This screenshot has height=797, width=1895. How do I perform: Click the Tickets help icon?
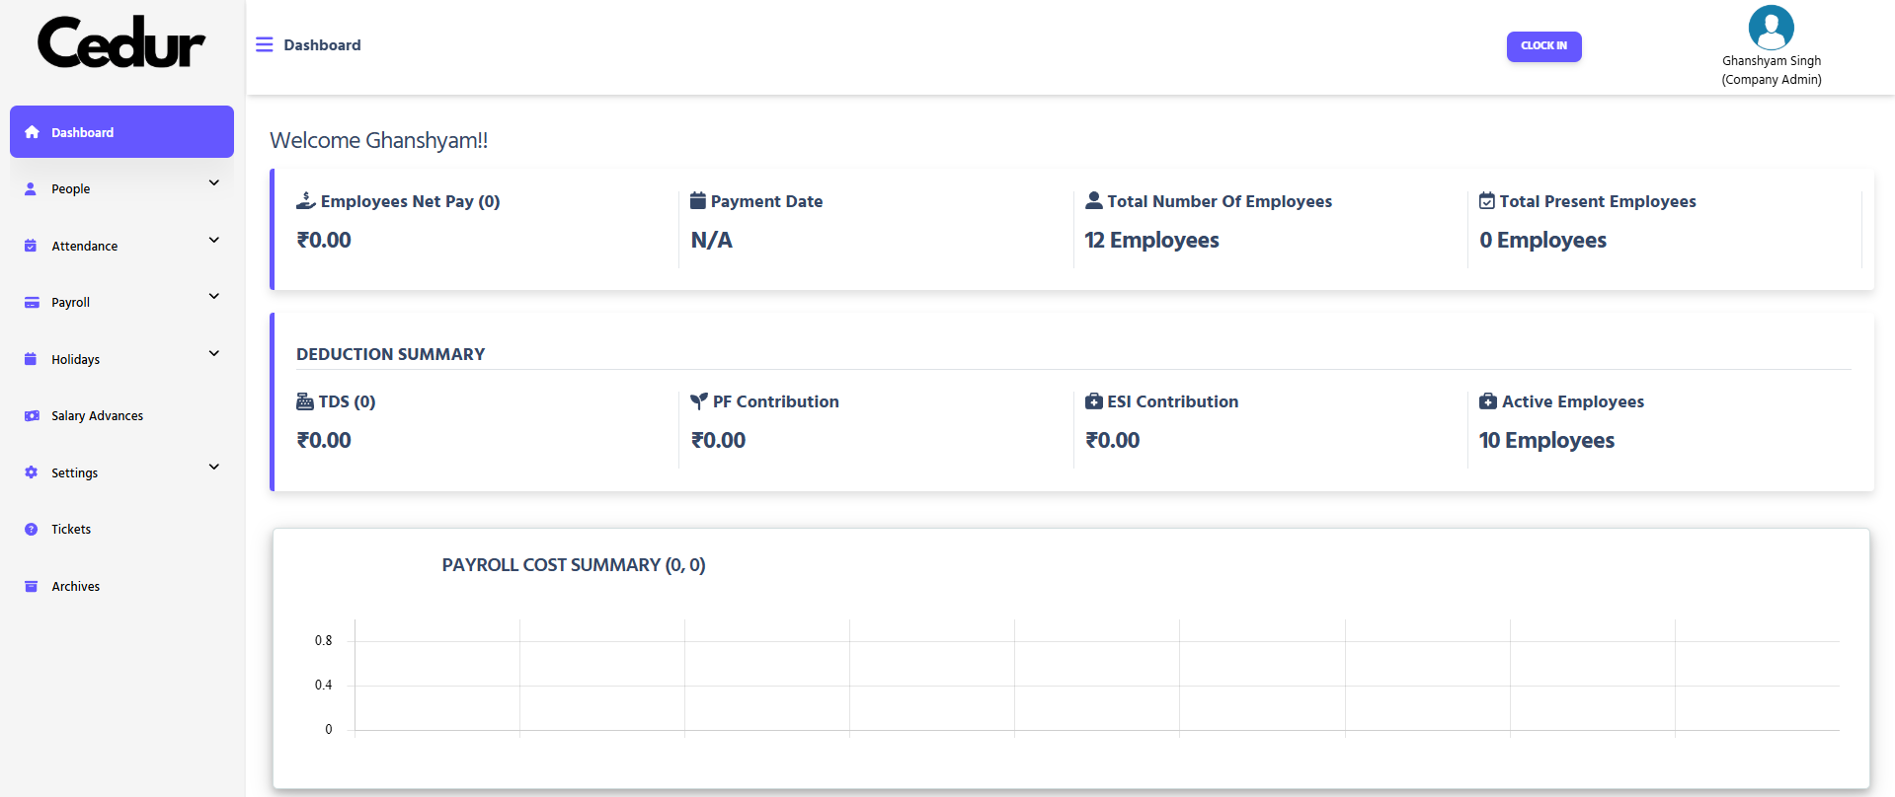tap(31, 529)
